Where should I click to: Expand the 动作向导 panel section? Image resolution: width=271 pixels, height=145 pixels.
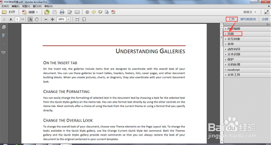pos(247,49)
